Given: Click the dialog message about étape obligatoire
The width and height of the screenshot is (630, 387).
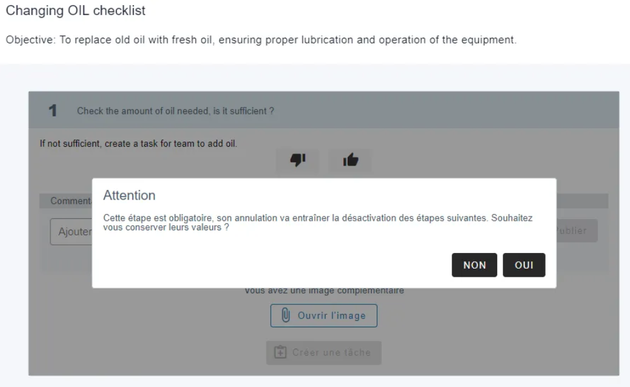Looking at the screenshot, I should pos(318,222).
